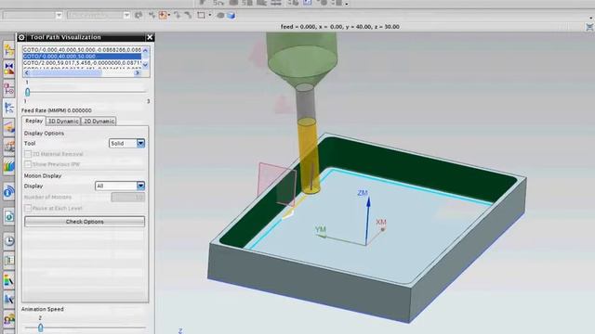Click the Check Options button

85,222
